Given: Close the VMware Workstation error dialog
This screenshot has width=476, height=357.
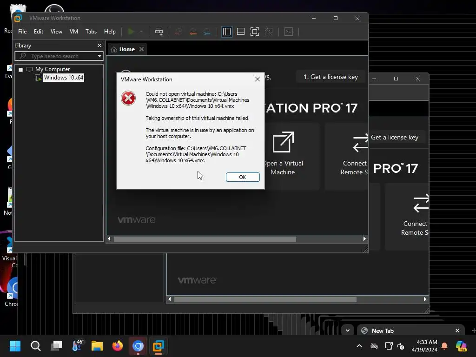Looking at the screenshot, I should [258, 79].
